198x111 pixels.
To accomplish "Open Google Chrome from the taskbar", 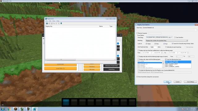I will coord(9,109).
